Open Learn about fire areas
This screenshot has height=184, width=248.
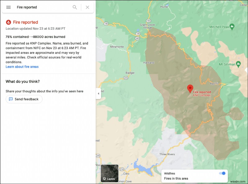(x=22, y=66)
